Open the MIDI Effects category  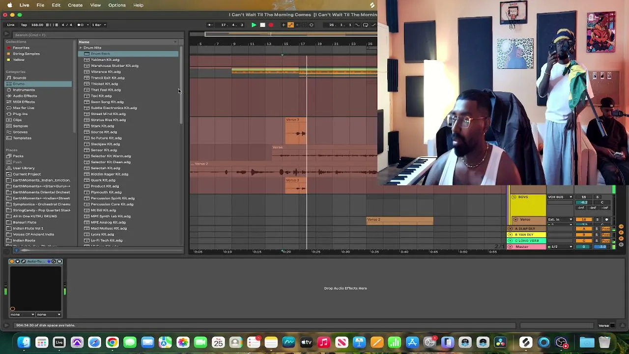pos(24,102)
